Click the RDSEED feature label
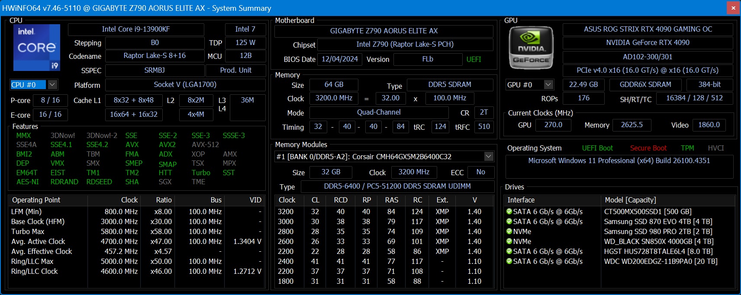 pos(99,182)
